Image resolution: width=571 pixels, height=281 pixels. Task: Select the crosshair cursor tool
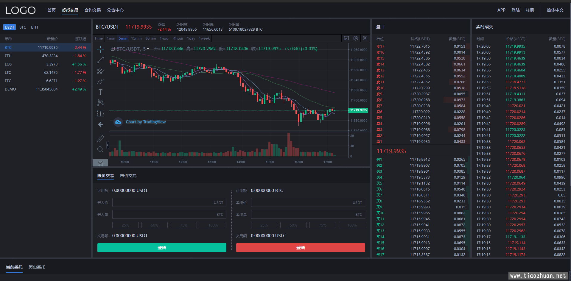100,49
